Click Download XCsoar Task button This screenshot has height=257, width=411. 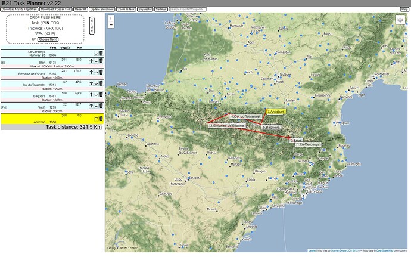pos(56,9)
